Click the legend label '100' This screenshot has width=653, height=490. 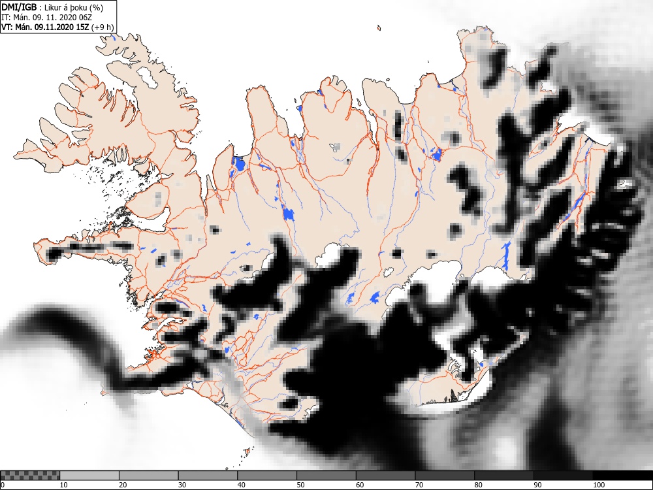[598, 485]
